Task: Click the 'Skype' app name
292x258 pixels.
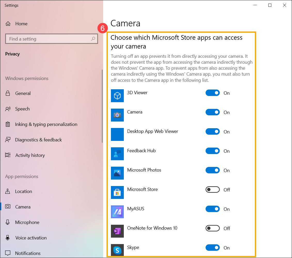Action: [133, 247]
